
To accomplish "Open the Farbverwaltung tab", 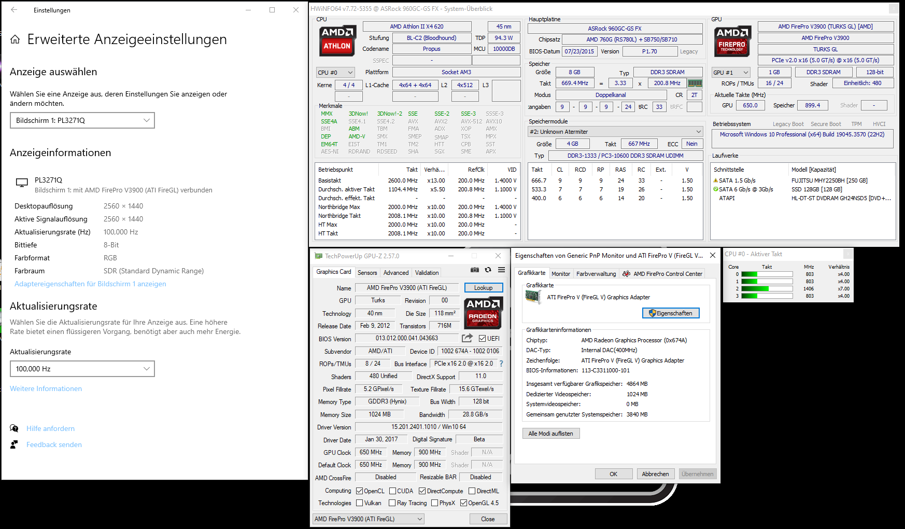I will pos(596,274).
